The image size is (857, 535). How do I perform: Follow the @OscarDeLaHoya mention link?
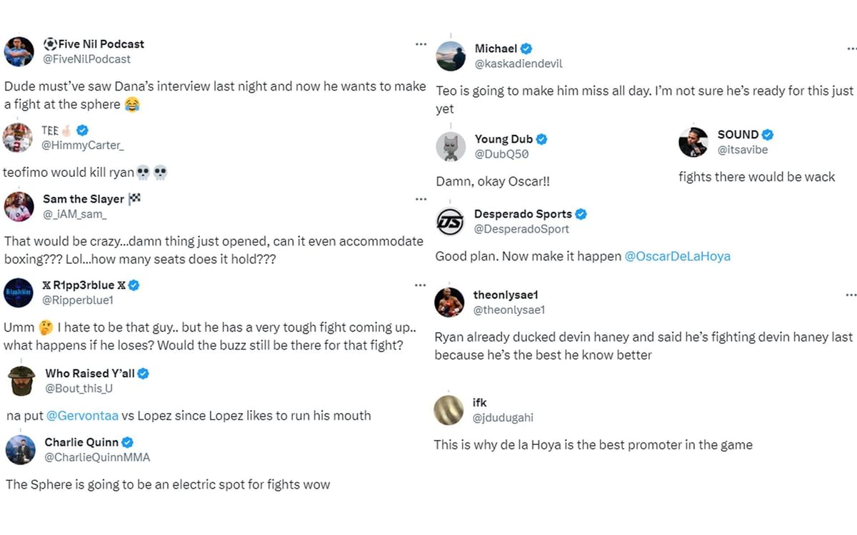click(677, 256)
